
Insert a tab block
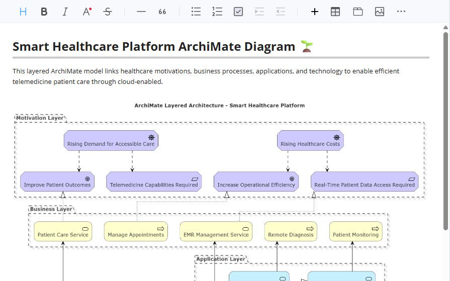[x=358, y=12]
